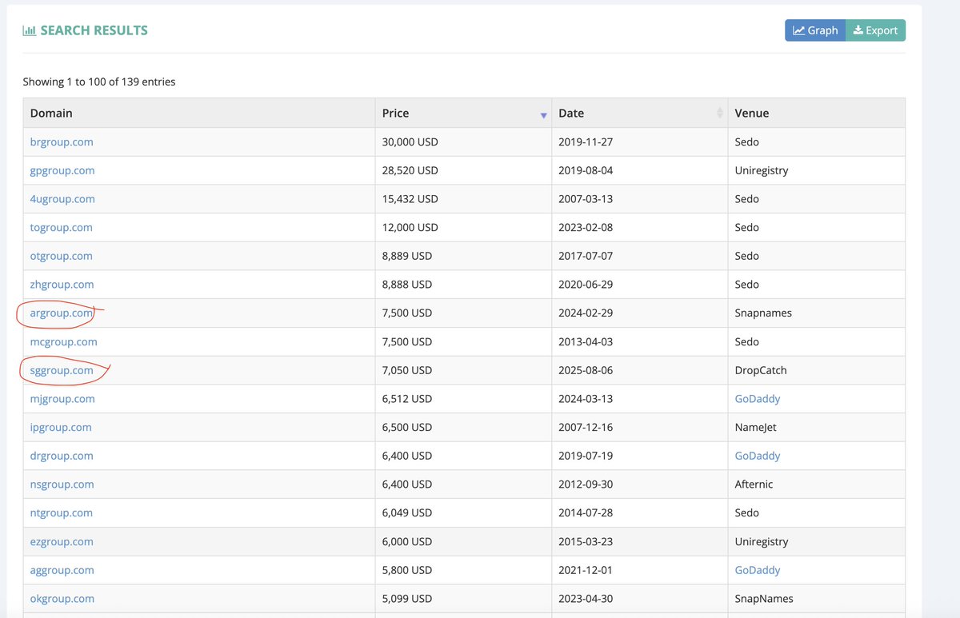Screen dimensions: 960x618
Task: Click the bar chart icon beside SEARCH RESULTS
Action: pyautogui.click(x=28, y=30)
